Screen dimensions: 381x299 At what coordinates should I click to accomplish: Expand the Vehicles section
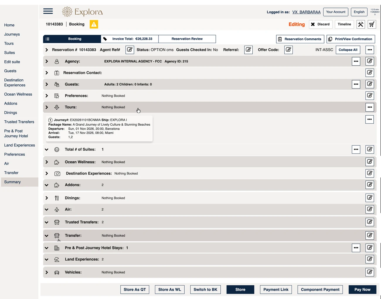47,272
